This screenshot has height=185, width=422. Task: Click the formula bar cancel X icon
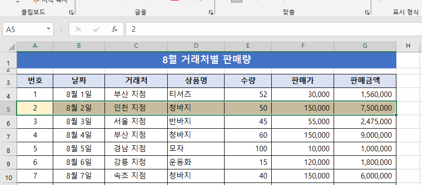78,29
